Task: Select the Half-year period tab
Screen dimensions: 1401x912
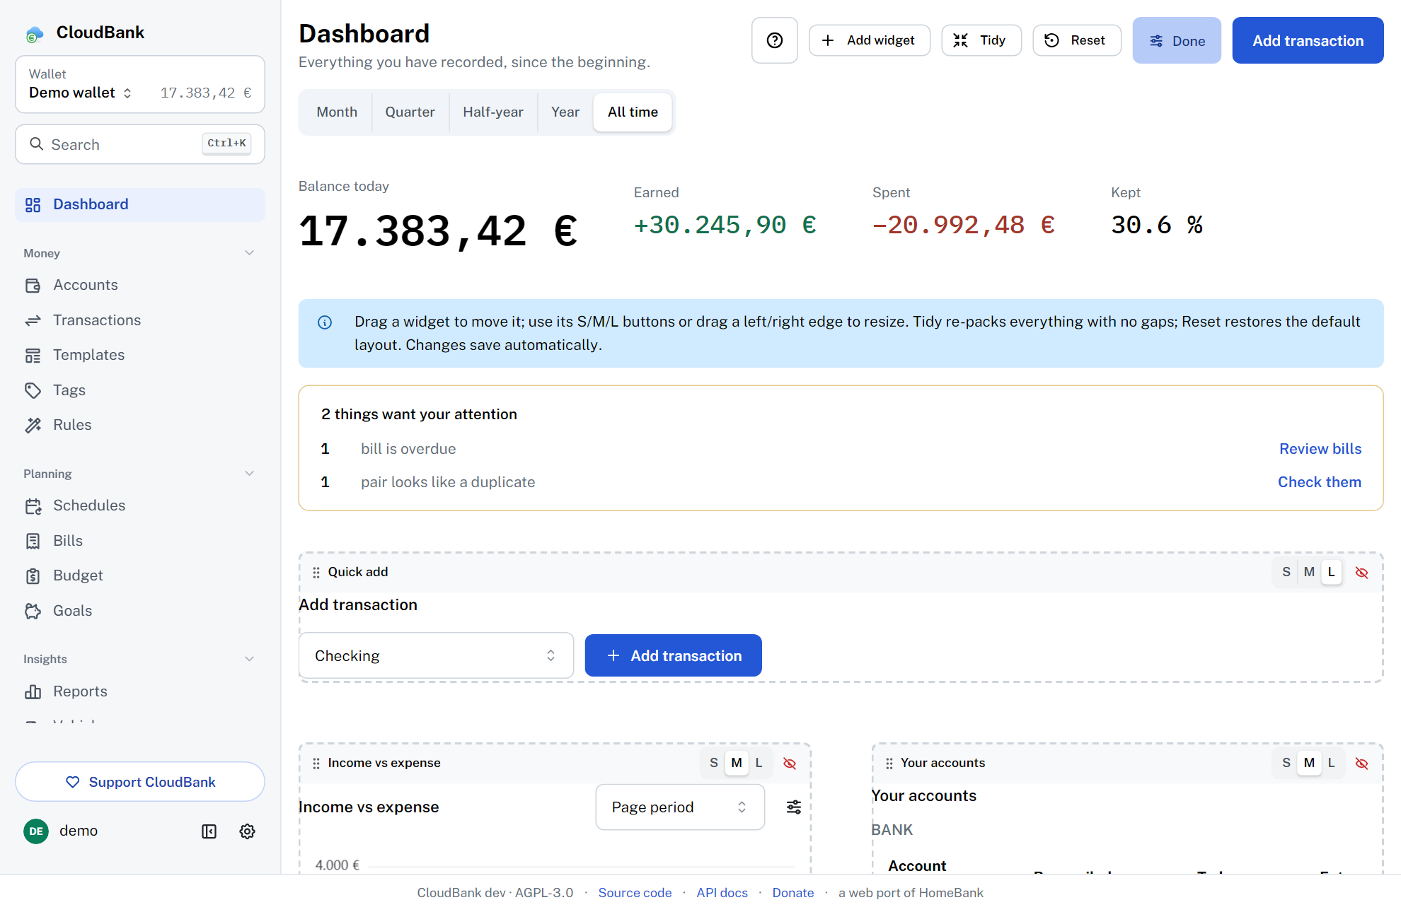Action: pos(493,112)
